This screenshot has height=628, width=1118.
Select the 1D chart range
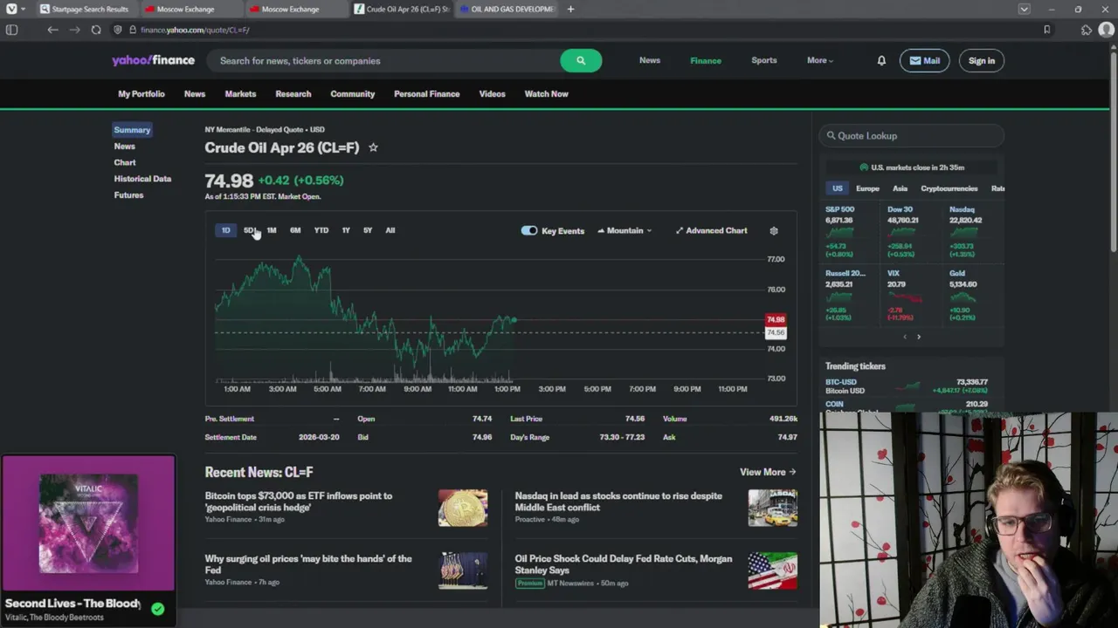[225, 230]
